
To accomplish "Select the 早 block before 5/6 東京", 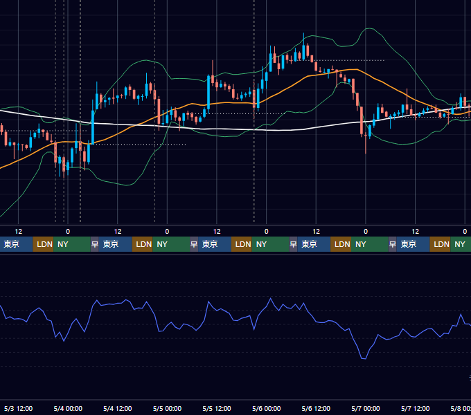I will tap(293, 244).
